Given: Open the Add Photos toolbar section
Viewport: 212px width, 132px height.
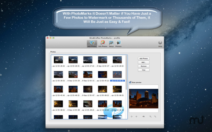Looking at the screenshot, I should tap(92, 44).
